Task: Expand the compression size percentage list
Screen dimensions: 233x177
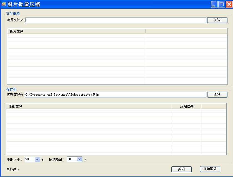Action: tap(37, 159)
